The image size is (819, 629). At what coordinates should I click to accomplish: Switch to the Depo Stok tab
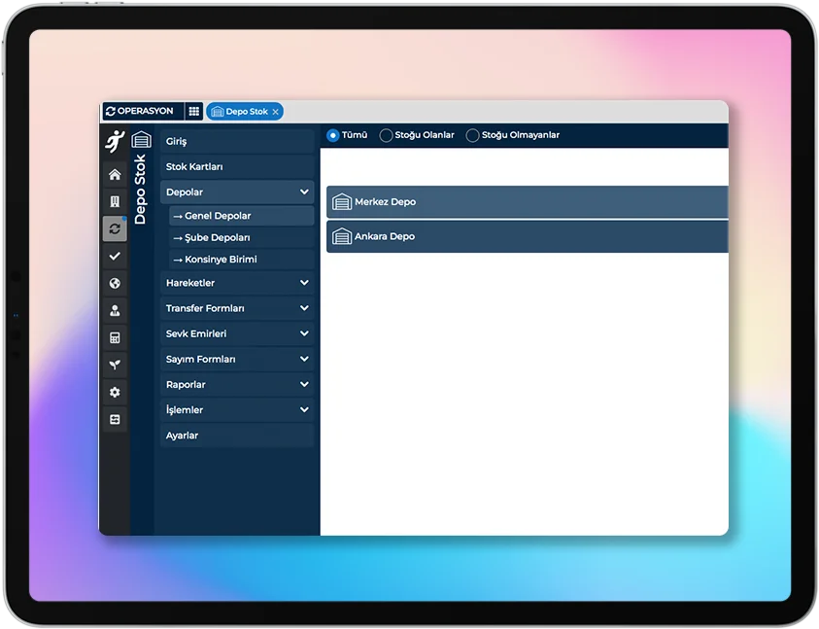pyautogui.click(x=244, y=112)
